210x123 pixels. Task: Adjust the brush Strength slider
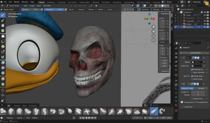click(53, 10)
